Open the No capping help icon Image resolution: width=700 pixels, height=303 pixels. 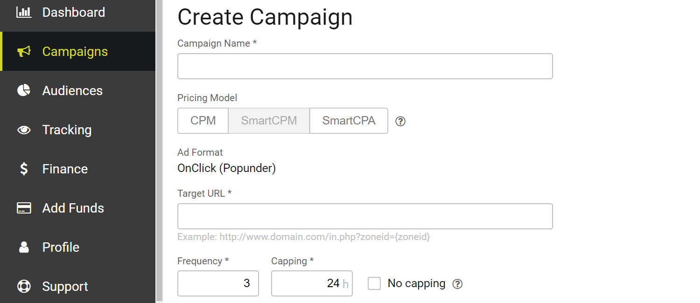(458, 284)
